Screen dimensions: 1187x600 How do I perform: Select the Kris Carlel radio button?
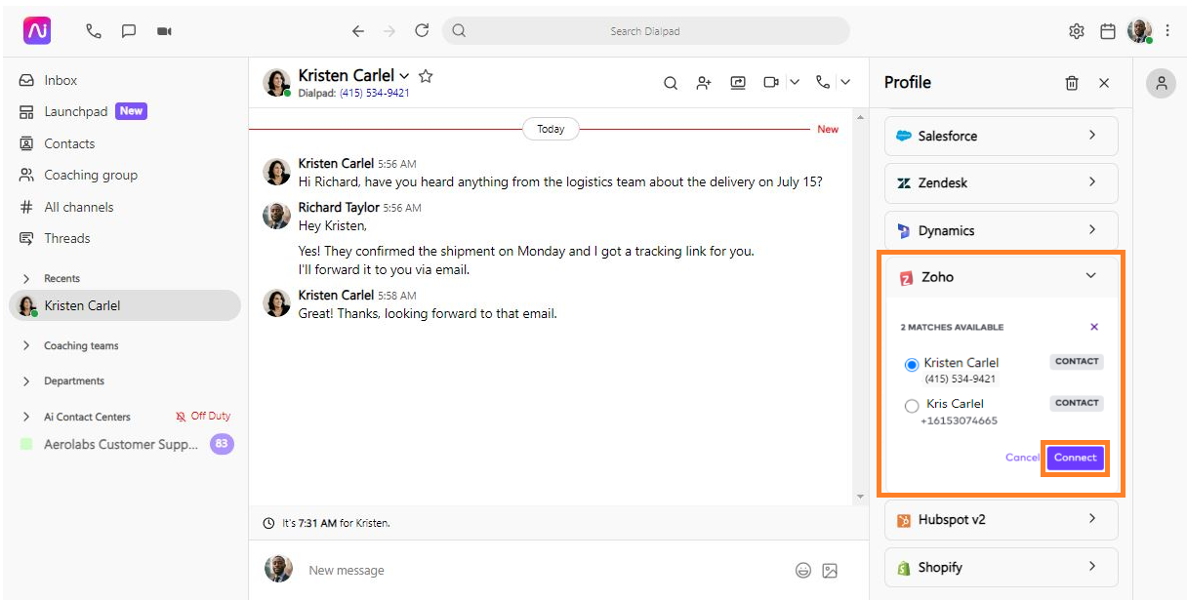pyautogui.click(x=912, y=406)
